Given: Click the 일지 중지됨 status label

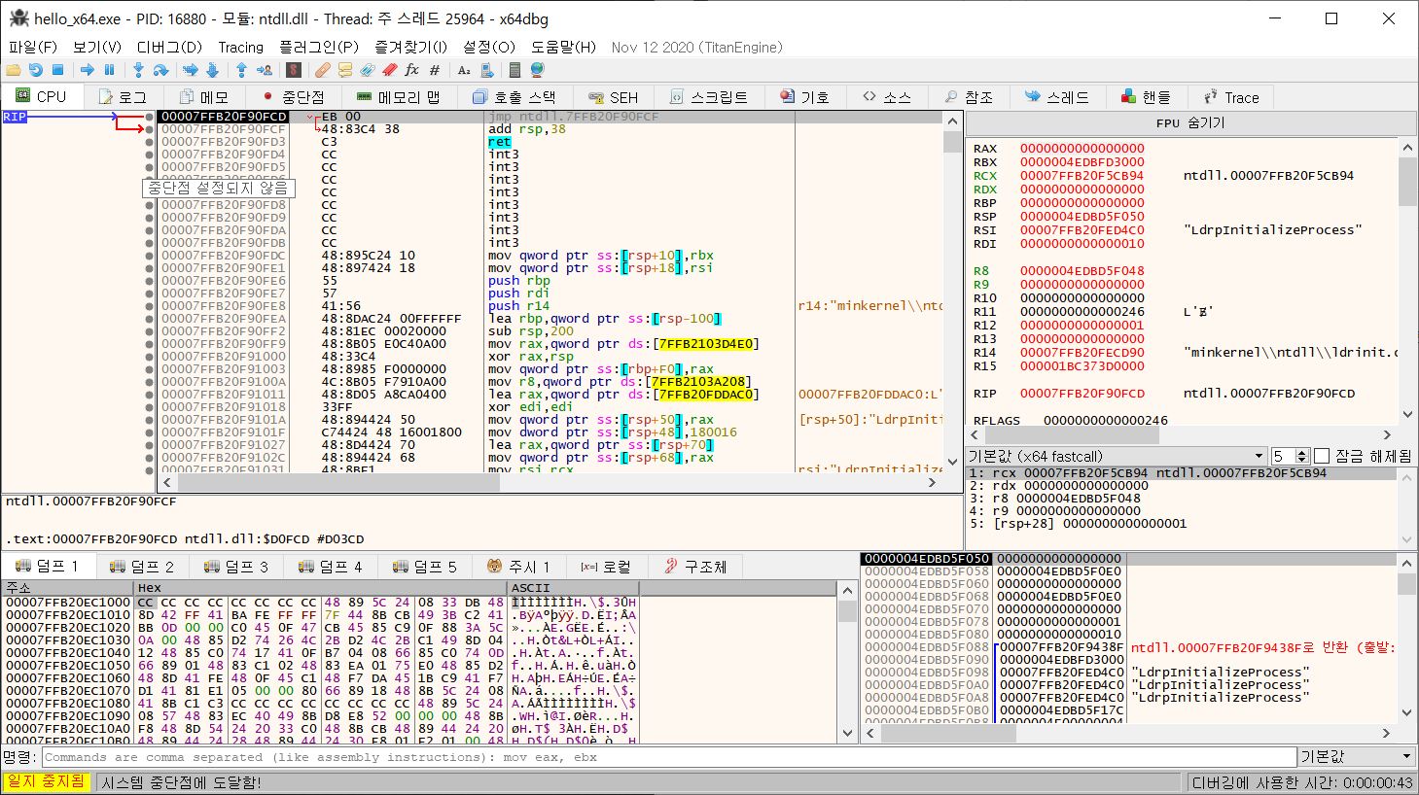Looking at the screenshot, I should tap(46, 781).
